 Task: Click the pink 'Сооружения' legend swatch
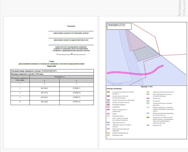[x=108, y=107]
